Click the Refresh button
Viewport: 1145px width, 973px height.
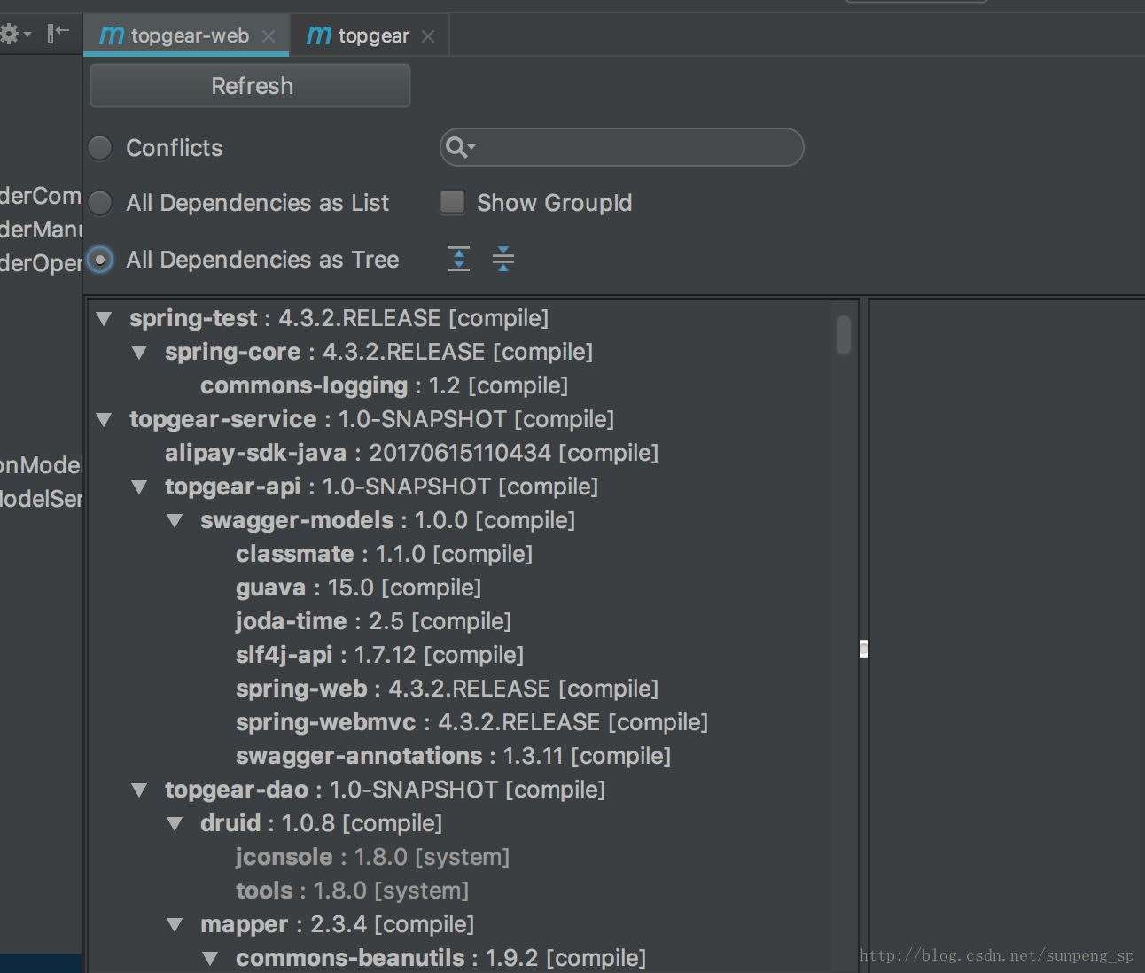(x=251, y=86)
